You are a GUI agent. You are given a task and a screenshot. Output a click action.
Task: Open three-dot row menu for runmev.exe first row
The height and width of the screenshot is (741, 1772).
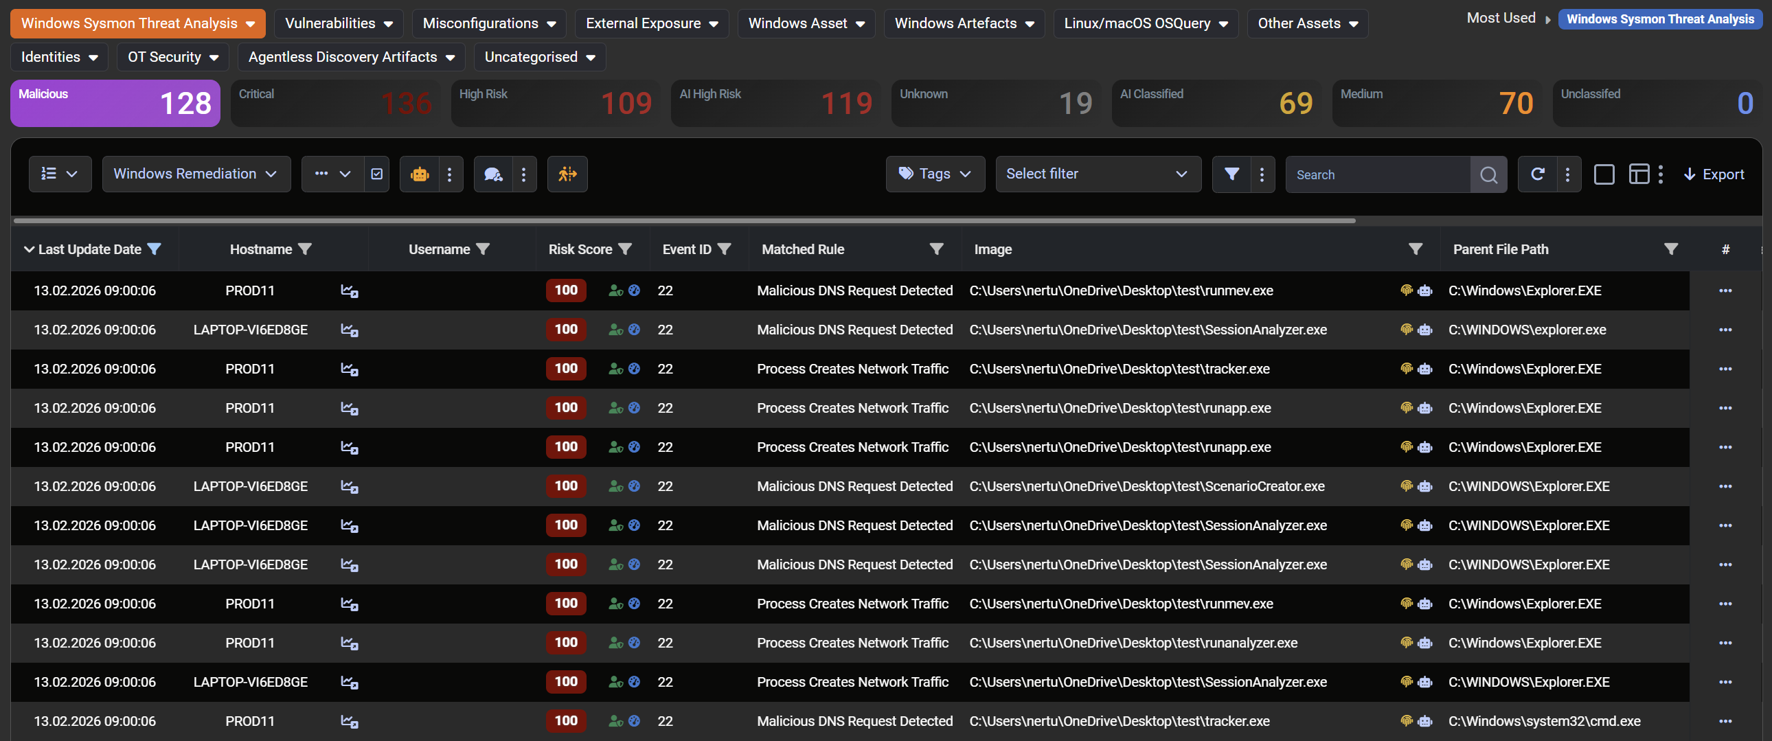[x=1725, y=290]
